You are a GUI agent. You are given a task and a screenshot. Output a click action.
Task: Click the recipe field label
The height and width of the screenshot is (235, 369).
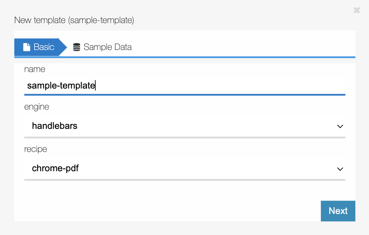36,149
